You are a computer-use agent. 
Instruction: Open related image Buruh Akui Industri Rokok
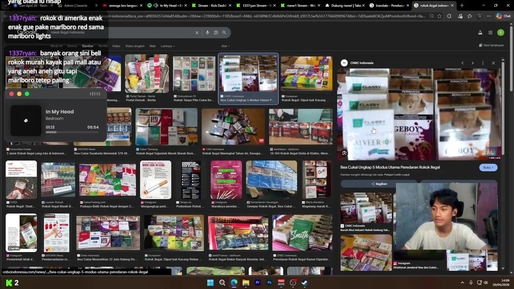tap(366, 208)
